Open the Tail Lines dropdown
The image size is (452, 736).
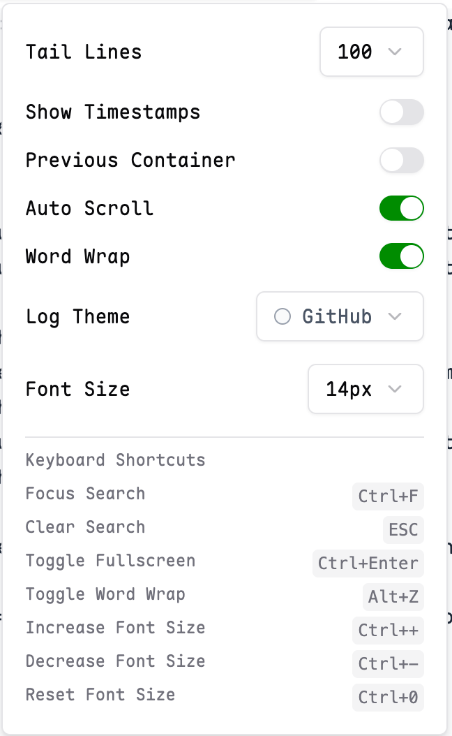pyautogui.click(x=371, y=52)
